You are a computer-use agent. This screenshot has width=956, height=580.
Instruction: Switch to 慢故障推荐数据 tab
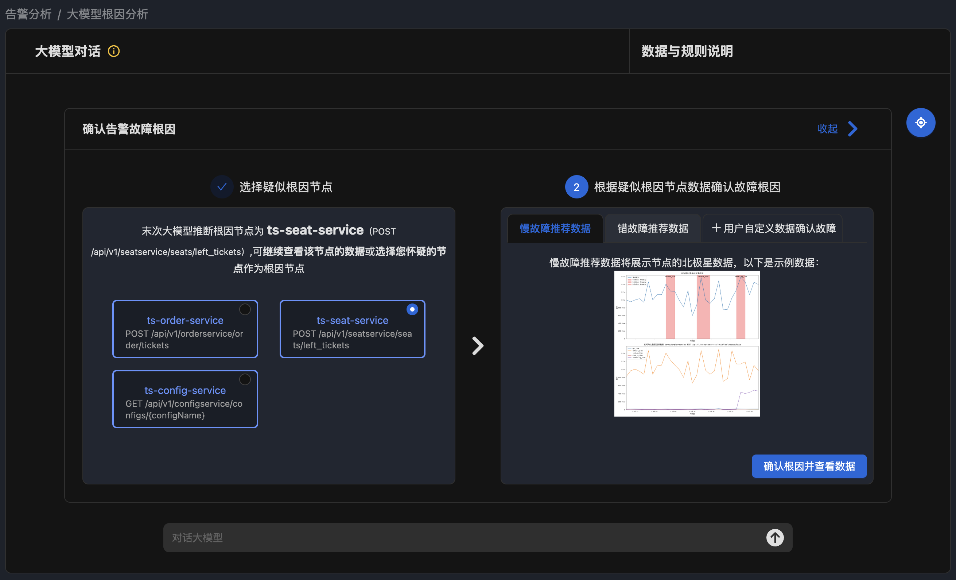555,228
